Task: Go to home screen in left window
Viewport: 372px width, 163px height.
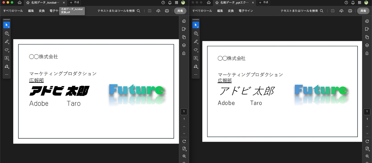Action: tap(19, 2)
